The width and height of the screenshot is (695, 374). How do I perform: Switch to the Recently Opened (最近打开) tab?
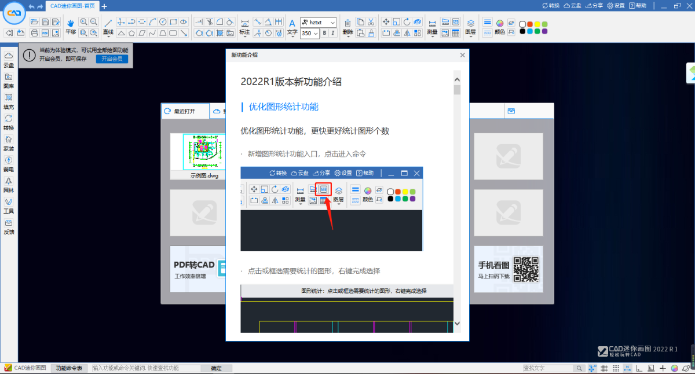[184, 111]
